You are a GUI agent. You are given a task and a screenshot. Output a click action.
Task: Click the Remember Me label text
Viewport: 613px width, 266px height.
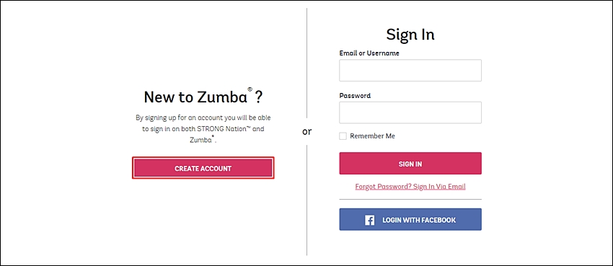pos(372,136)
